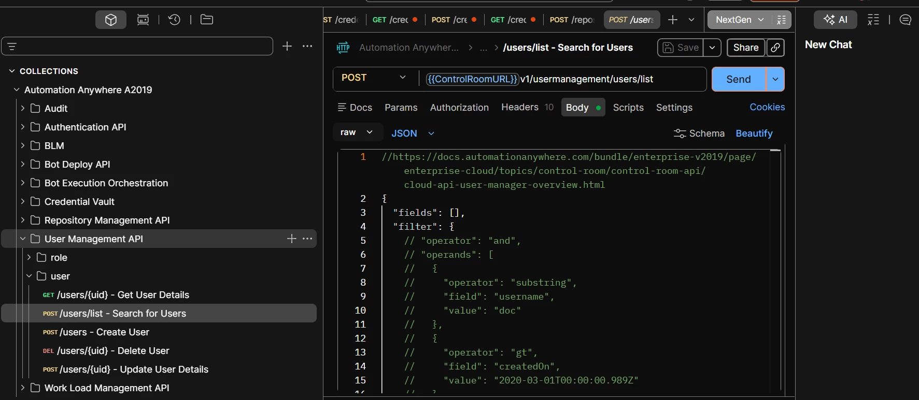Expand the BLM folder
This screenshot has width=919, height=400.
tap(23, 145)
